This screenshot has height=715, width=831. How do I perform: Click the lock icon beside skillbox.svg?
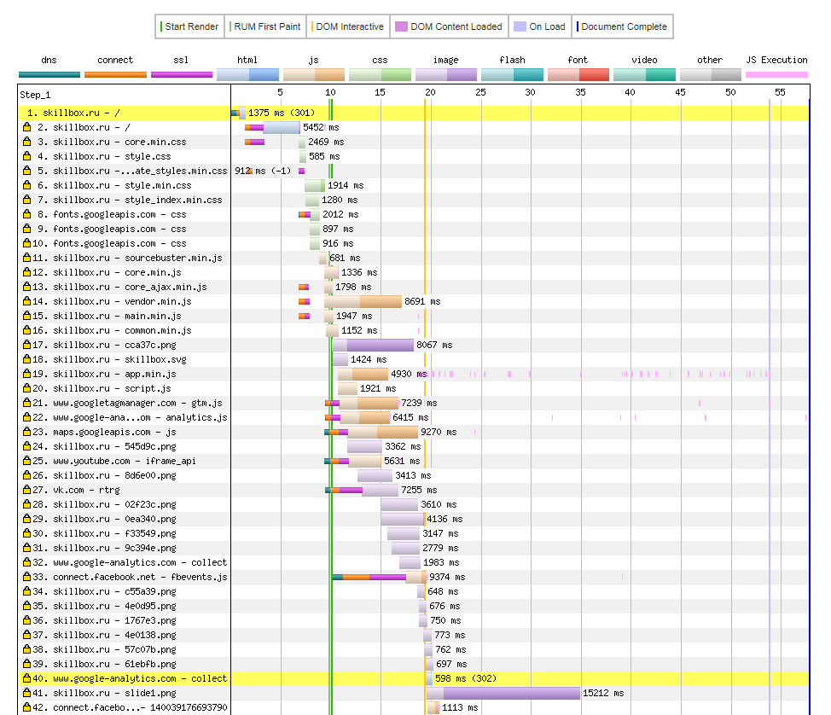(x=26, y=359)
